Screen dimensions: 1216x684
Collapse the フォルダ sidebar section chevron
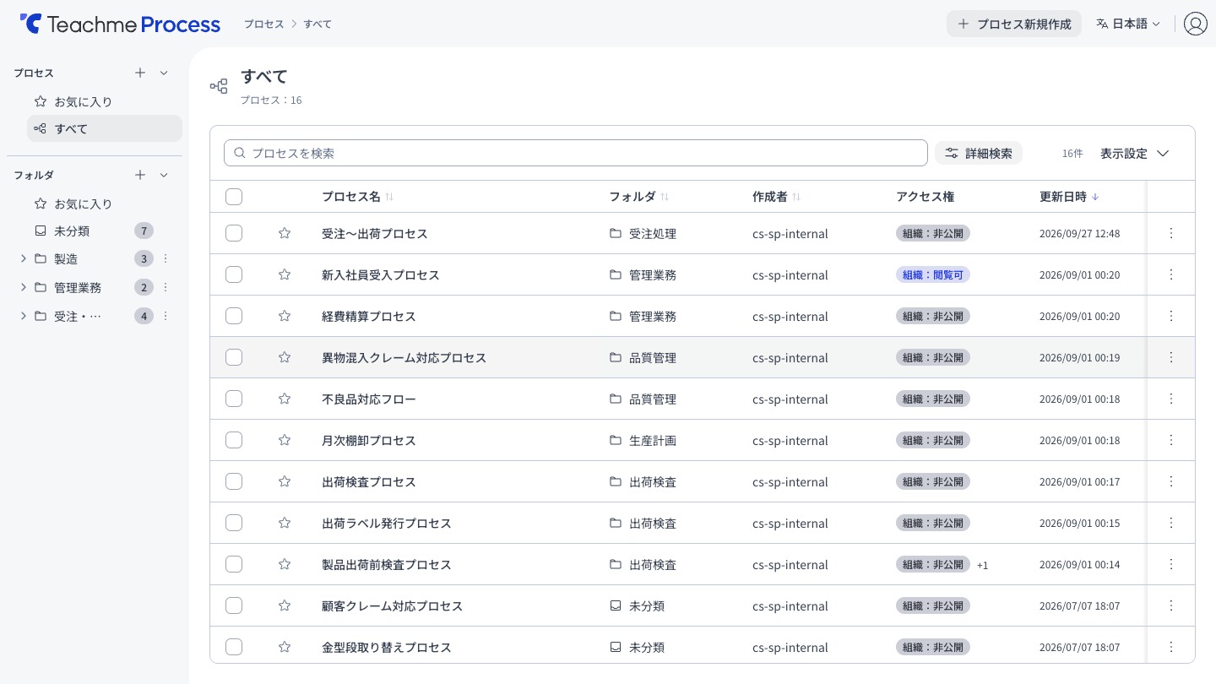[164, 175]
